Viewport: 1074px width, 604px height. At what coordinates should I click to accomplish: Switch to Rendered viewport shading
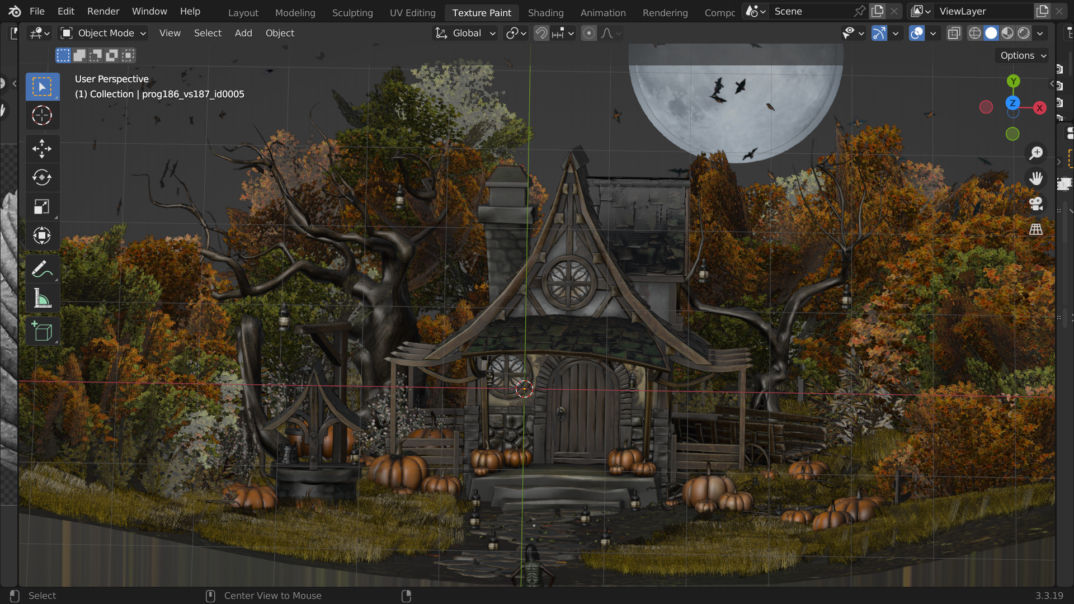[x=1024, y=34]
